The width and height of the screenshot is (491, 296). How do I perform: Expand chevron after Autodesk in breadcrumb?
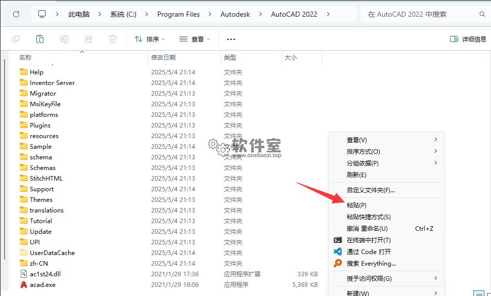pyautogui.click(x=260, y=14)
